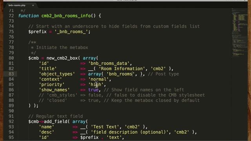Image resolution: width=251 pixels, height=141 pixels.
Task: Click the 'normal' string value
Action: [98, 79]
